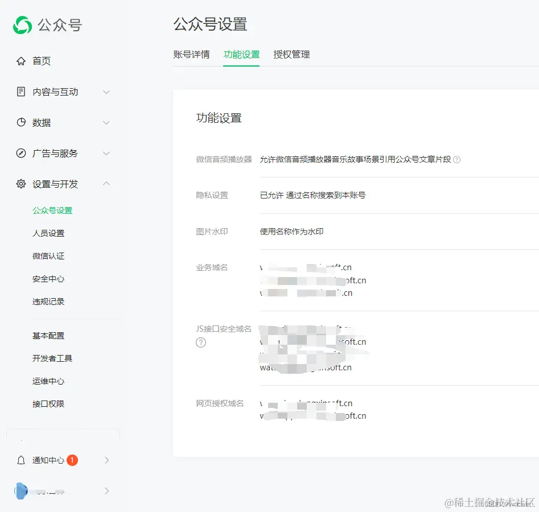Select the 内容与互动 content icon
This screenshot has height=512, width=539.
(x=20, y=92)
